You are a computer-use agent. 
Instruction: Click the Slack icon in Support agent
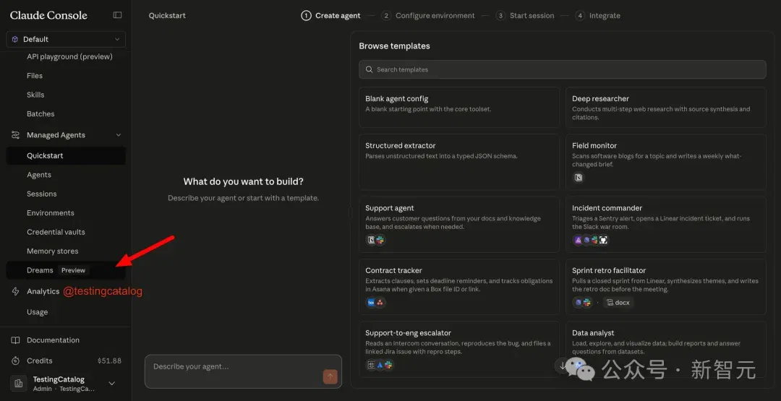coord(380,241)
